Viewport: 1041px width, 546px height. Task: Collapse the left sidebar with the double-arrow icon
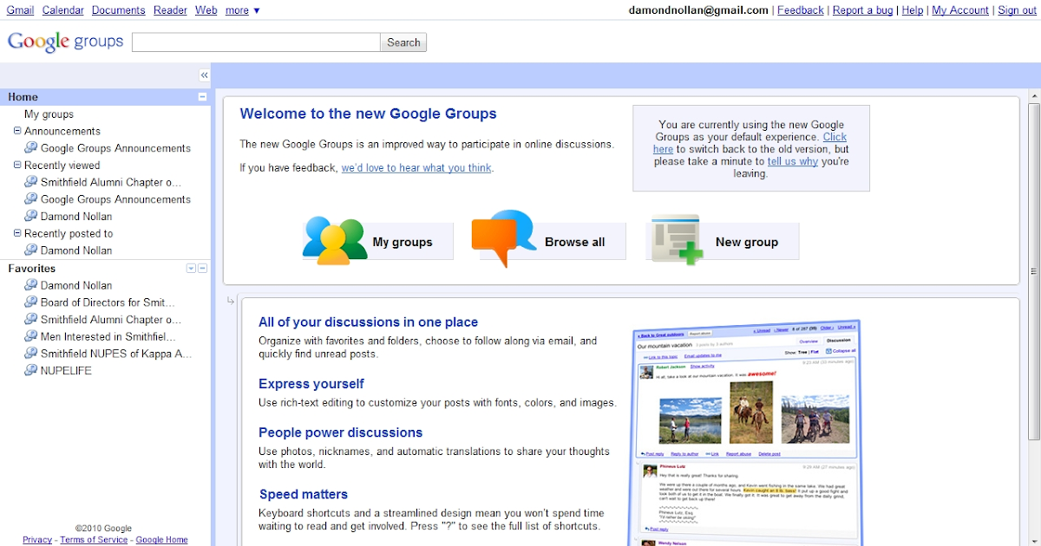point(204,75)
